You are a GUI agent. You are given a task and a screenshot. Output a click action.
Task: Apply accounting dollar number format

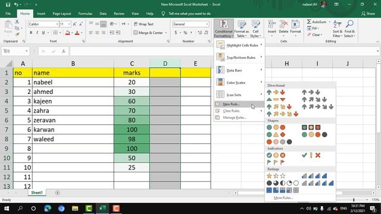pyautogui.click(x=176, y=33)
